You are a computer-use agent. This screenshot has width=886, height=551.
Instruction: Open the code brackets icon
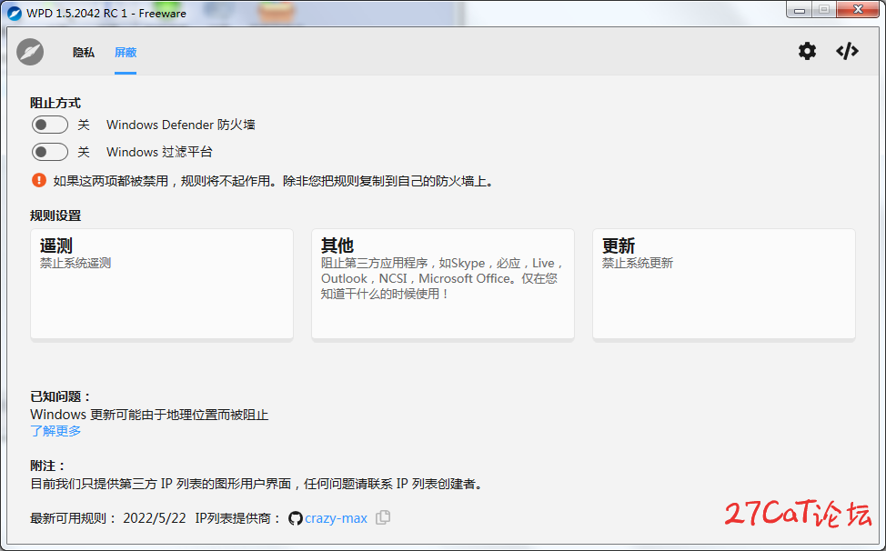coord(847,52)
